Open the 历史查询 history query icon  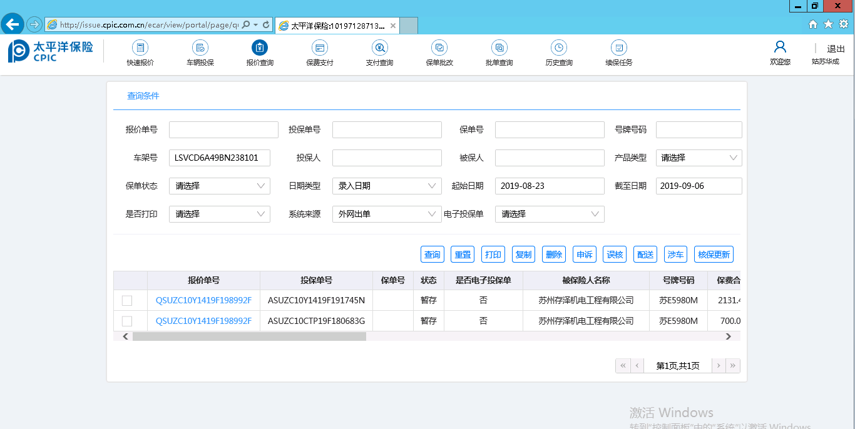pyautogui.click(x=558, y=48)
